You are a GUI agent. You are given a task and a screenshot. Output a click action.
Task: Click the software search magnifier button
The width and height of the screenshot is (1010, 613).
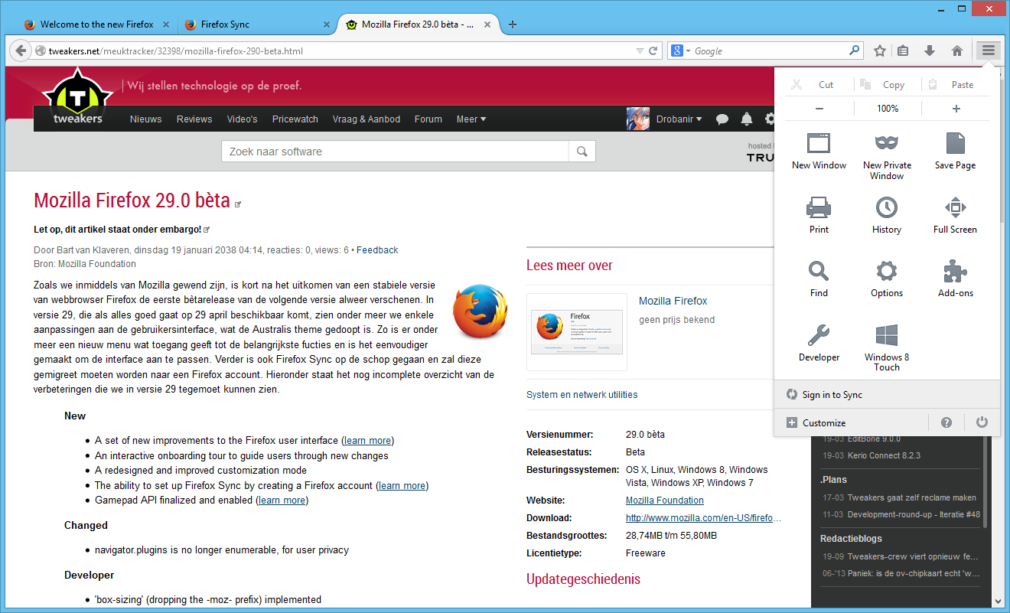[582, 152]
